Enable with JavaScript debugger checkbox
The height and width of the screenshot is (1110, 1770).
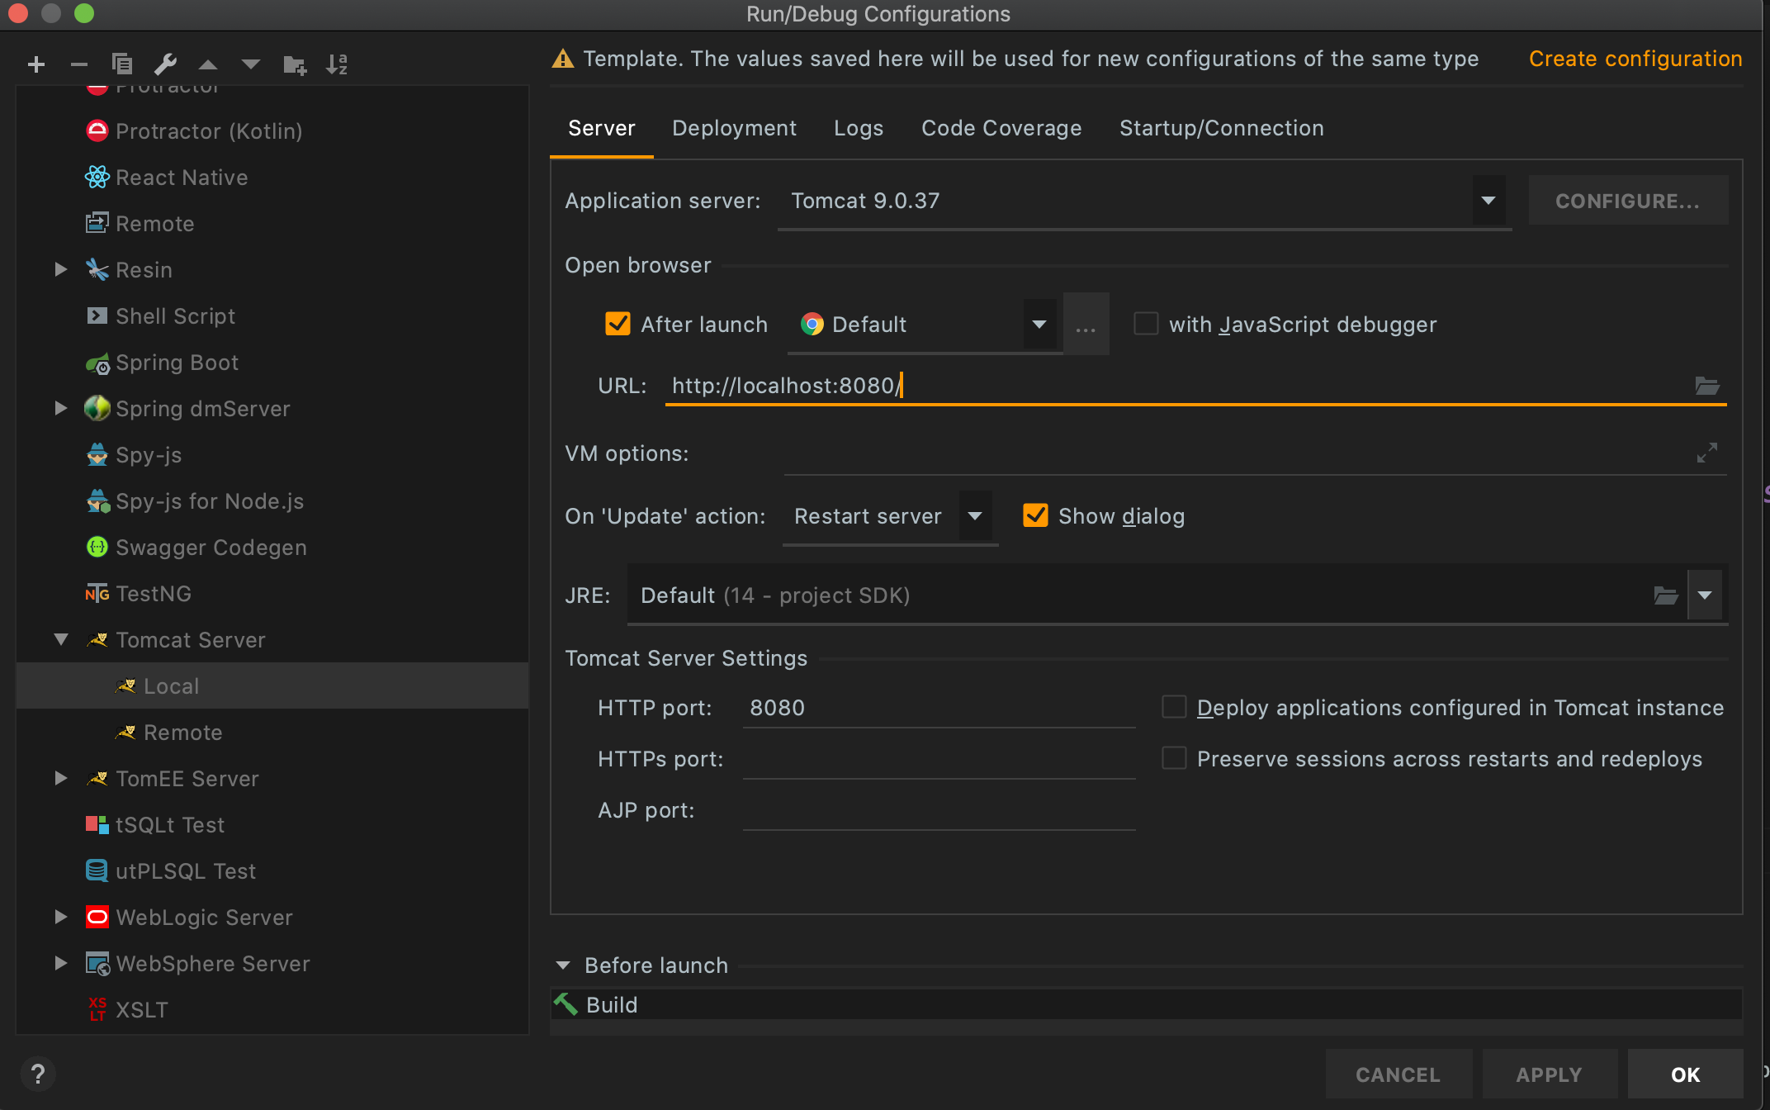[1146, 324]
